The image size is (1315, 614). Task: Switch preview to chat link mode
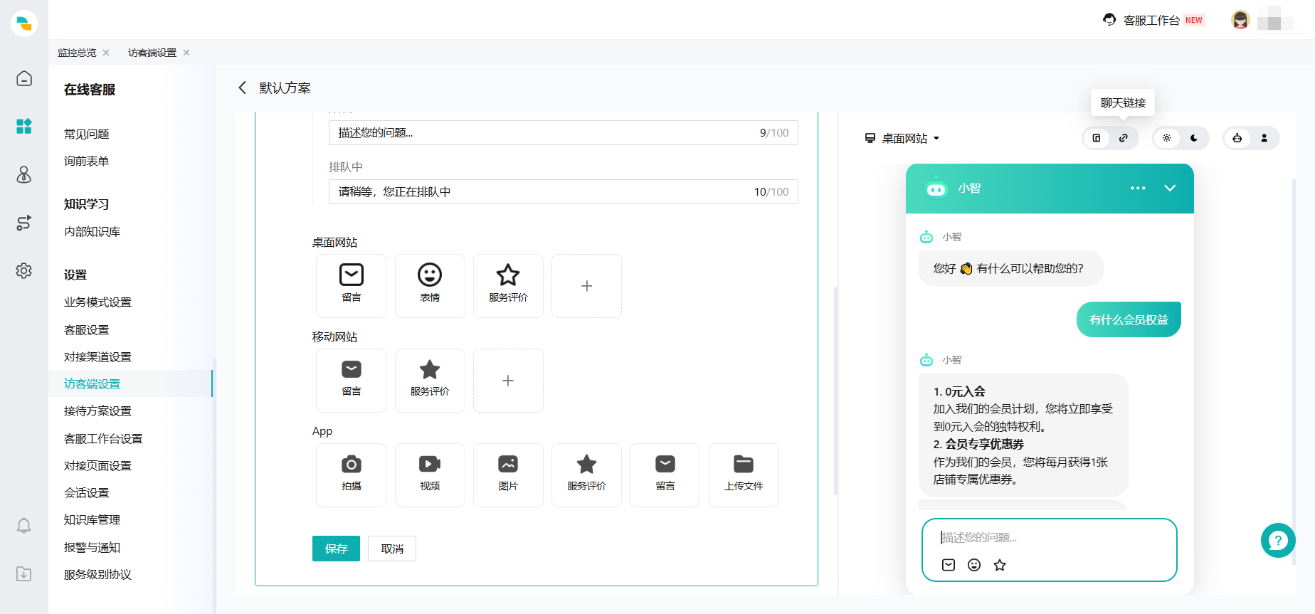(x=1124, y=138)
